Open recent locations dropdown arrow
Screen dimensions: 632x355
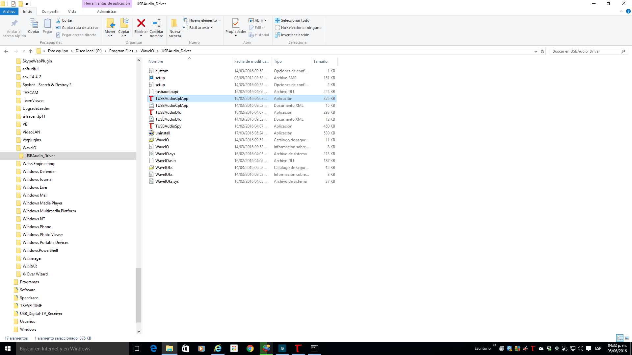pyautogui.click(x=24, y=51)
